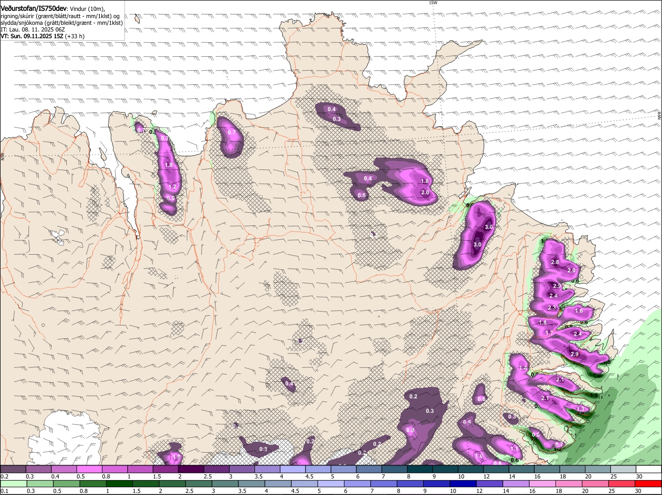Click the palest green swatch starting the lower legend
The height and width of the screenshot is (495, 662).
click(13, 484)
